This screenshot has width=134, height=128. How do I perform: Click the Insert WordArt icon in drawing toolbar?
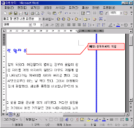[67, 120]
